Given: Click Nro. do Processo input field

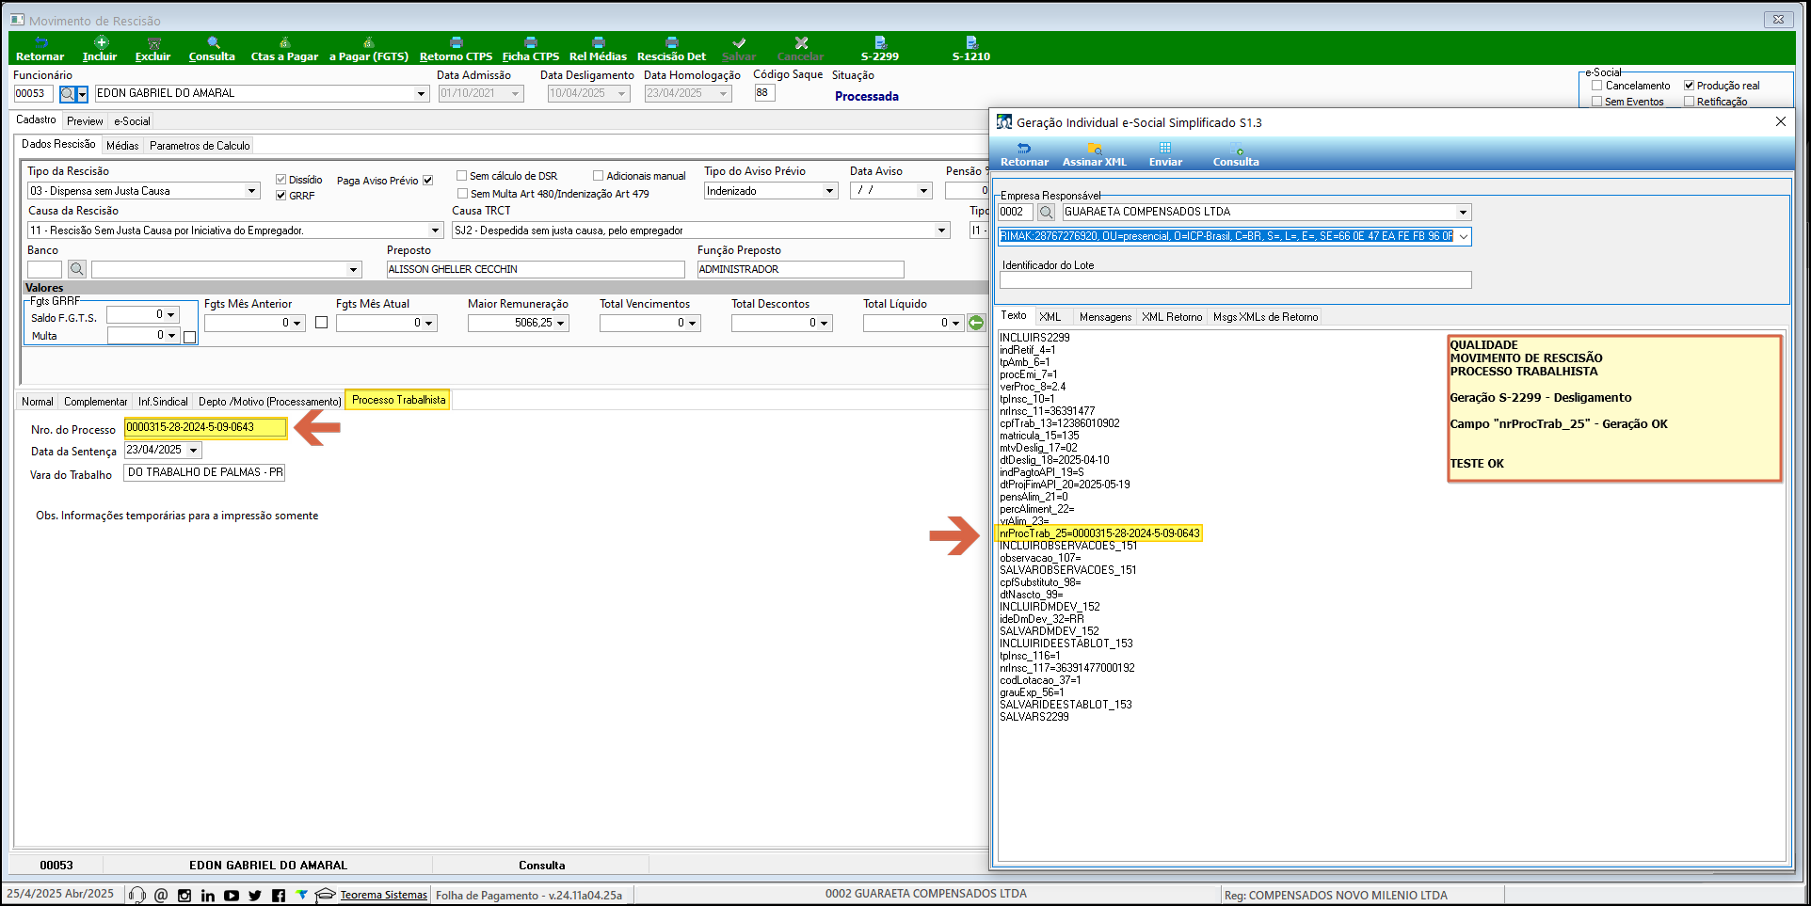Looking at the screenshot, I should 205,428.
